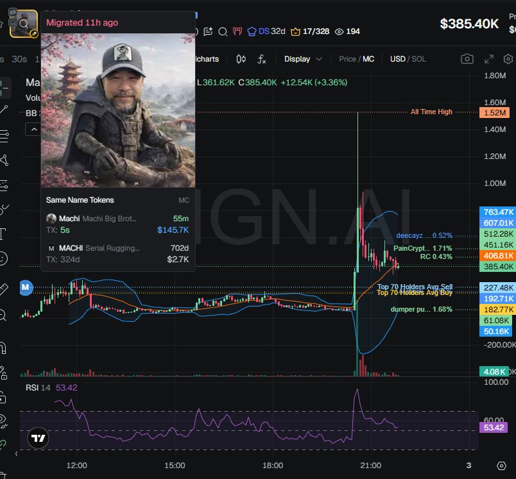The height and width of the screenshot is (479, 516).
Task: Click the 53.42 RSI value tag
Action: (x=494, y=428)
